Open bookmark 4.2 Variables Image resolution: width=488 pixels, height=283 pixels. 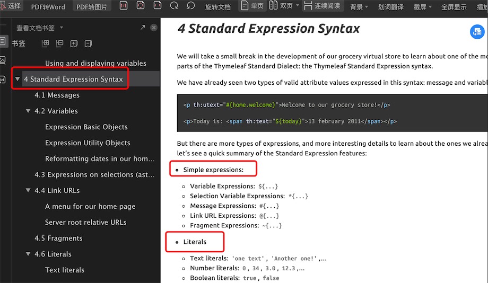pos(56,111)
